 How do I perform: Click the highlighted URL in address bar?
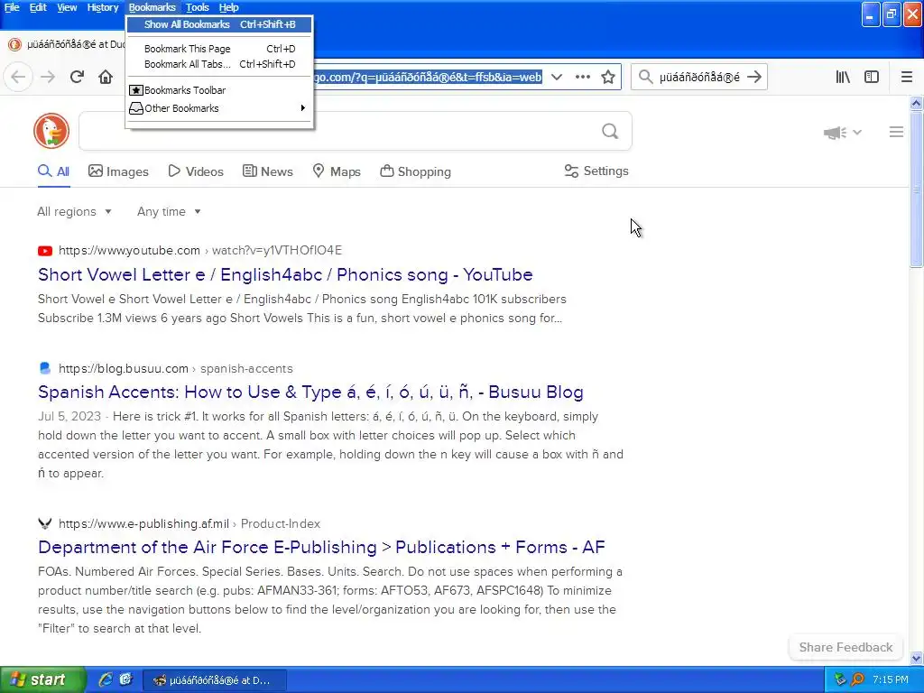pyautogui.click(x=428, y=77)
